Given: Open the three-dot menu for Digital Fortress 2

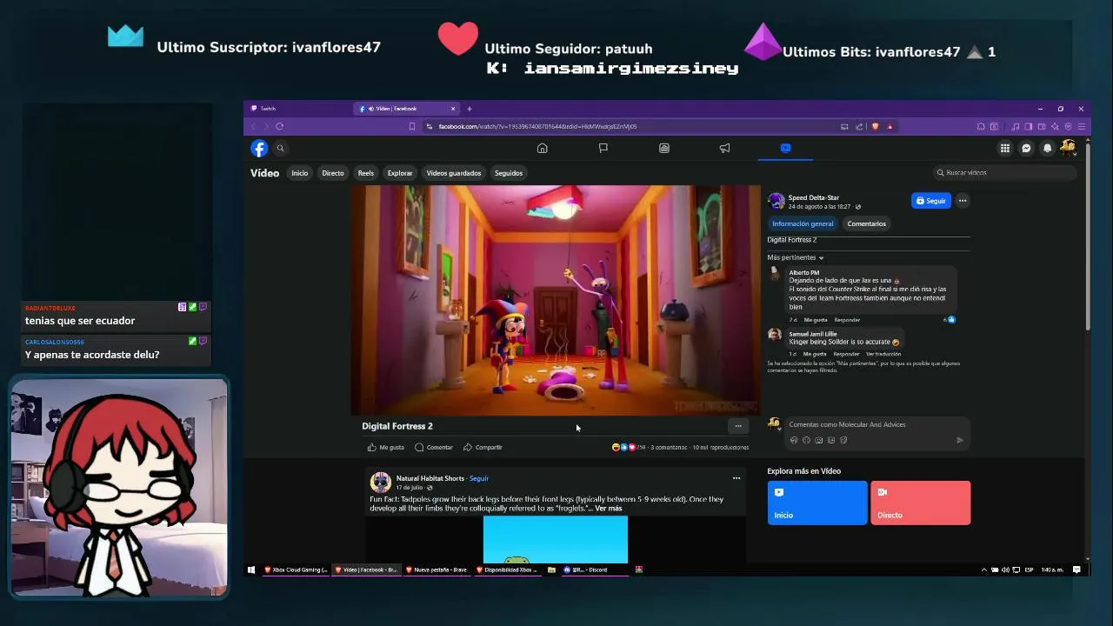Looking at the screenshot, I should point(737,426).
